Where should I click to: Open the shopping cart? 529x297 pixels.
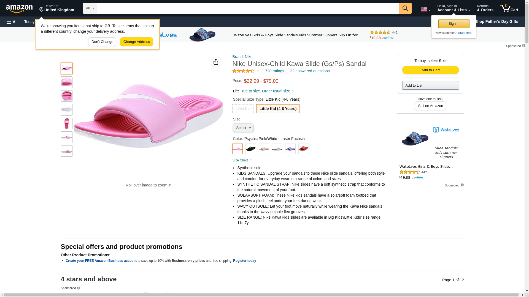tap(509, 8)
